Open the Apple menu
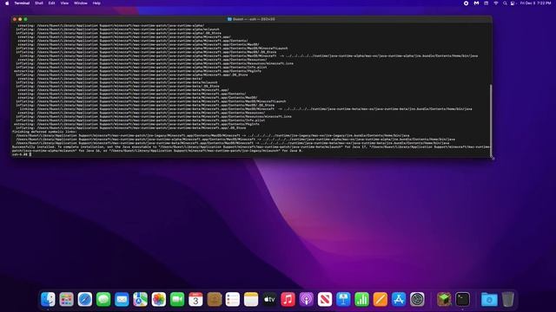This screenshot has height=312, width=556. tap(7, 3)
